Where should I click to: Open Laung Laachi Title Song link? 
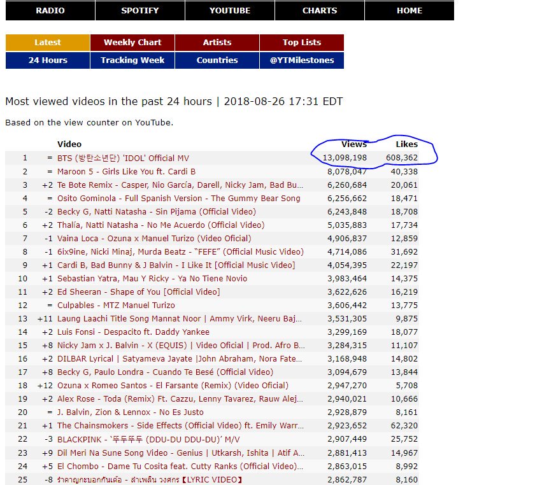point(180,319)
